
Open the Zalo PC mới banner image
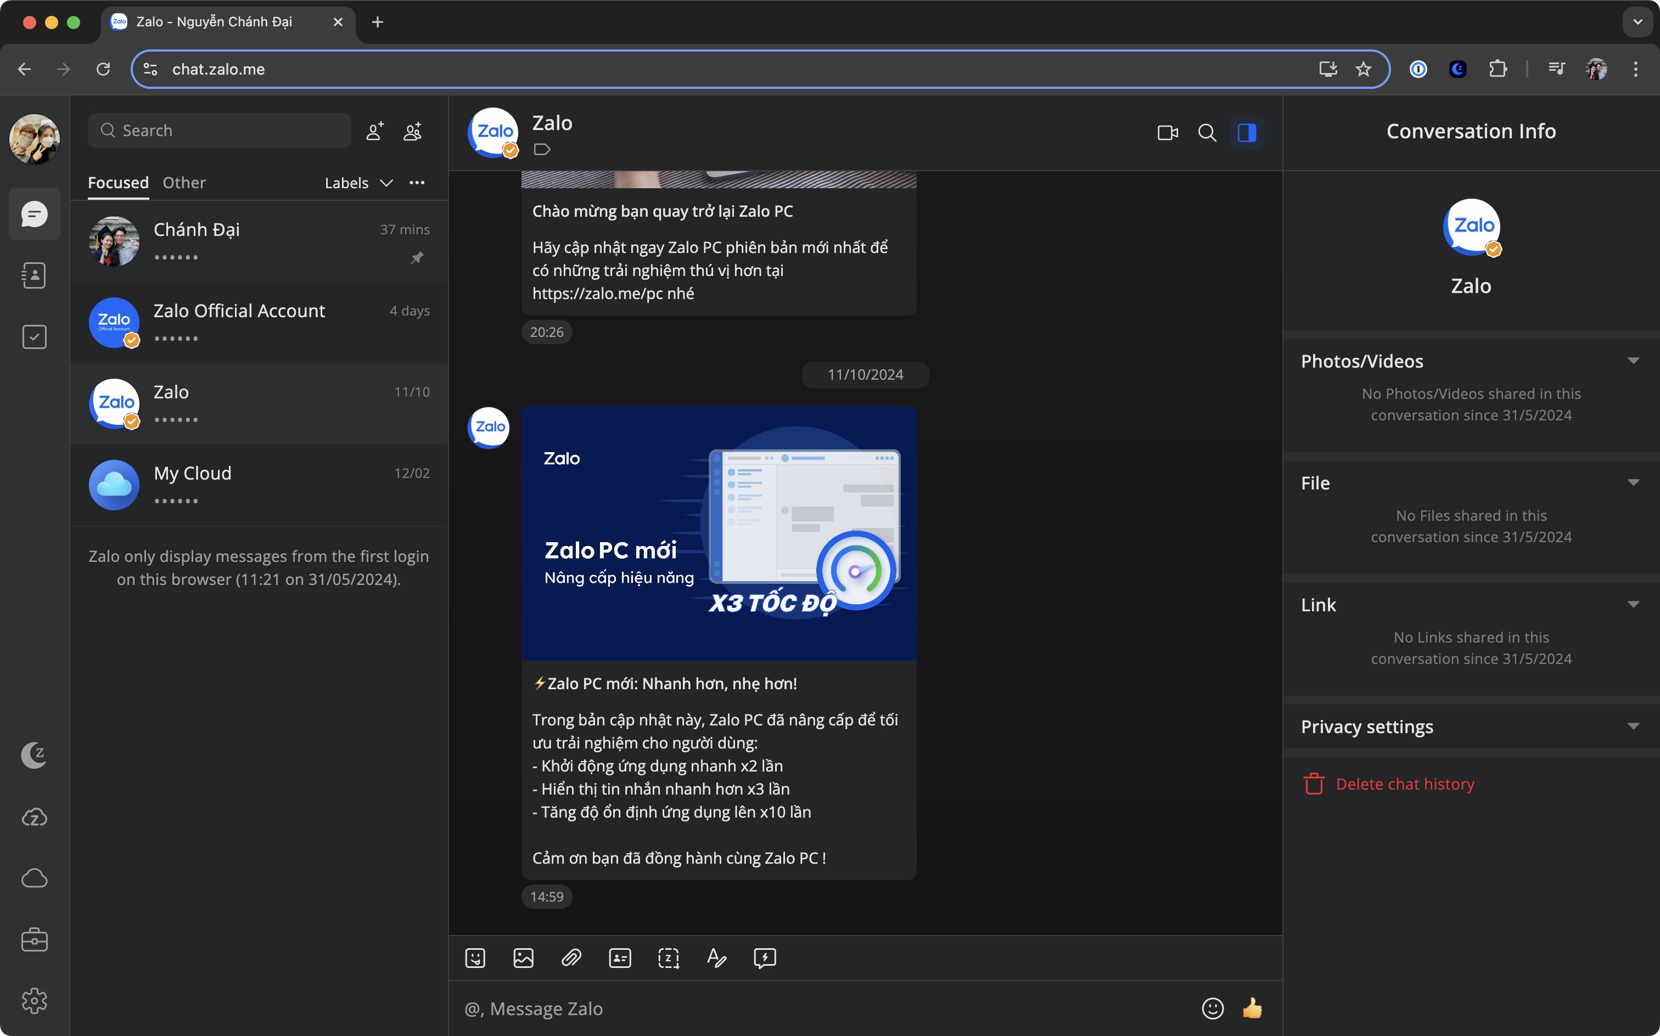click(719, 533)
